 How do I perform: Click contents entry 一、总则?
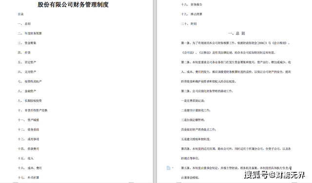click(24, 24)
